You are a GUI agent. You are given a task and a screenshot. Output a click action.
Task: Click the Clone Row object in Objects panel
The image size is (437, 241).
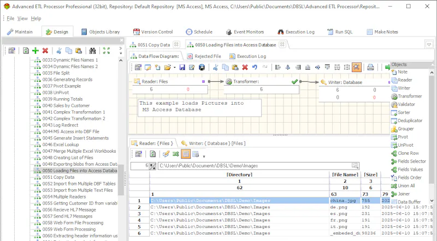click(x=405, y=153)
